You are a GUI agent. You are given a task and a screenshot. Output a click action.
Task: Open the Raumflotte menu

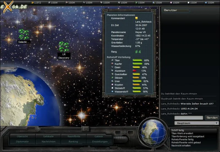(74, 136)
